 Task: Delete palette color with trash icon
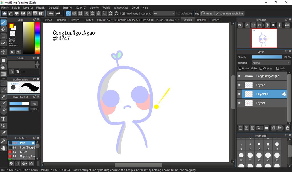tap(17, 71)
